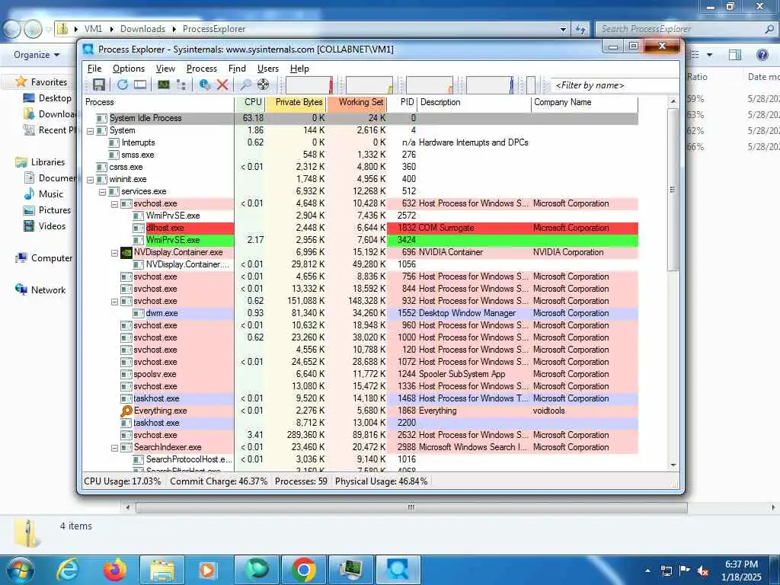The width and height of the screenshot is (780, 585).
Task: Click the Explorer horizontal scrollbar thumb
Action: coord(411,507)
